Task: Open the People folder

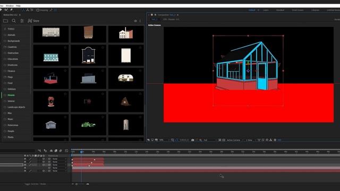Action: tap(11, 131)
